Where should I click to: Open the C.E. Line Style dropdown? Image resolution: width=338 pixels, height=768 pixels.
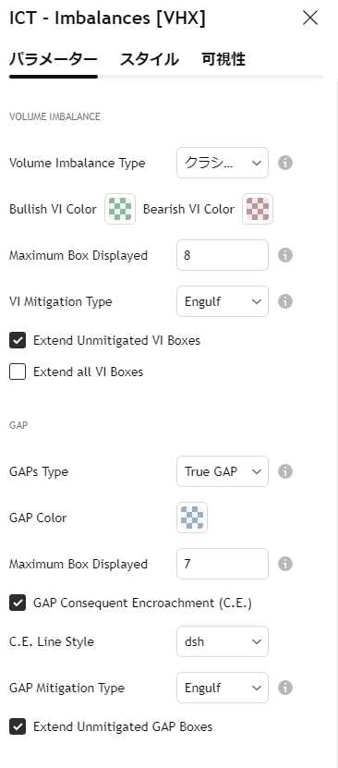pyautogui.click(x=223, y=641)
